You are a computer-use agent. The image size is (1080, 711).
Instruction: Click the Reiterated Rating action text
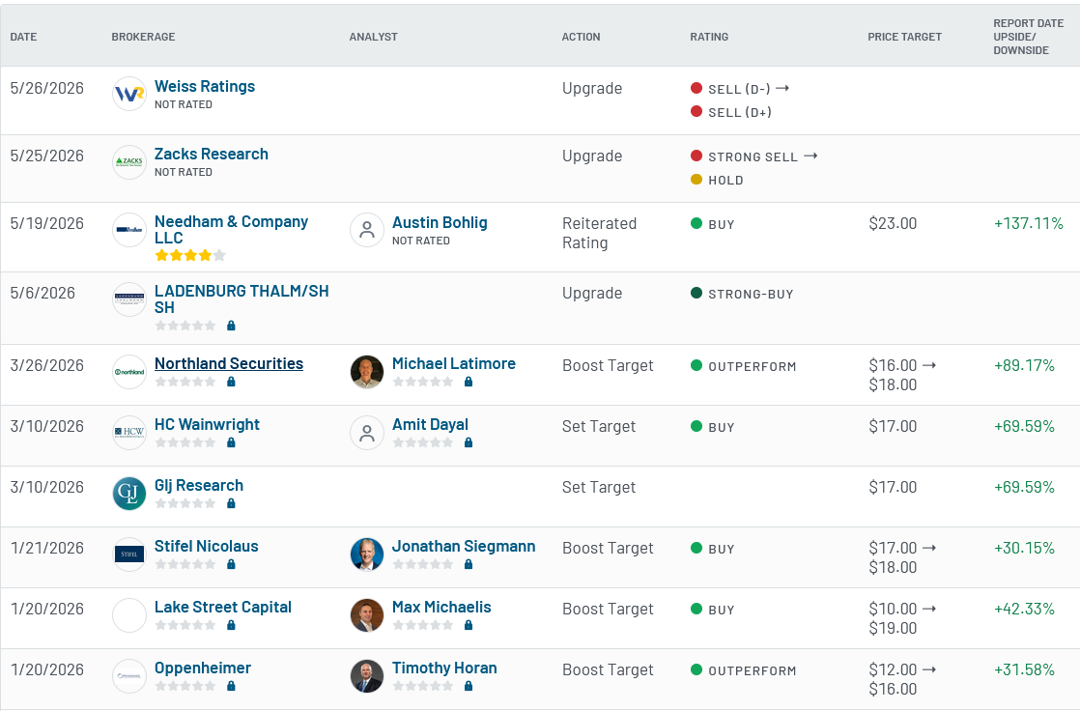pos(599,233)
